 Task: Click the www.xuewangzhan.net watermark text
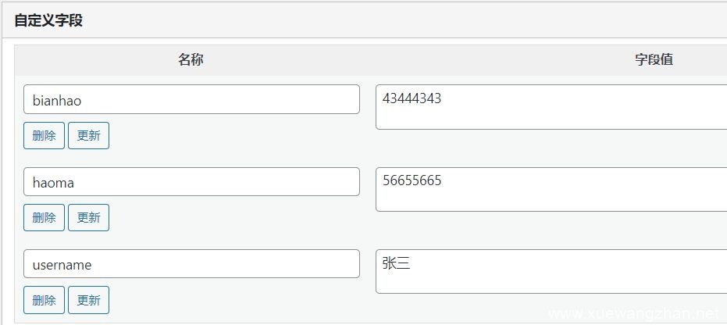tap(633, 314)
